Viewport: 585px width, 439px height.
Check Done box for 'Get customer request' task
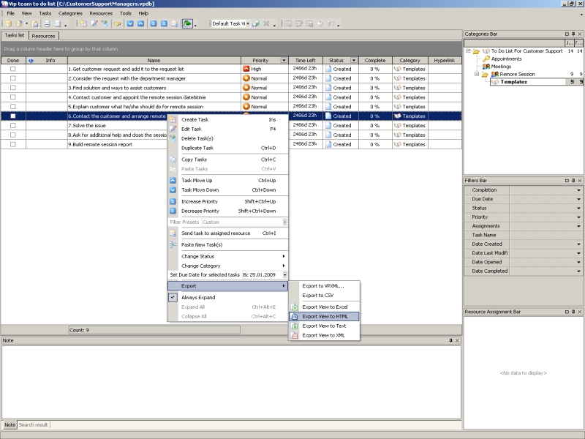pyautogui.click(x=12, y=69)
